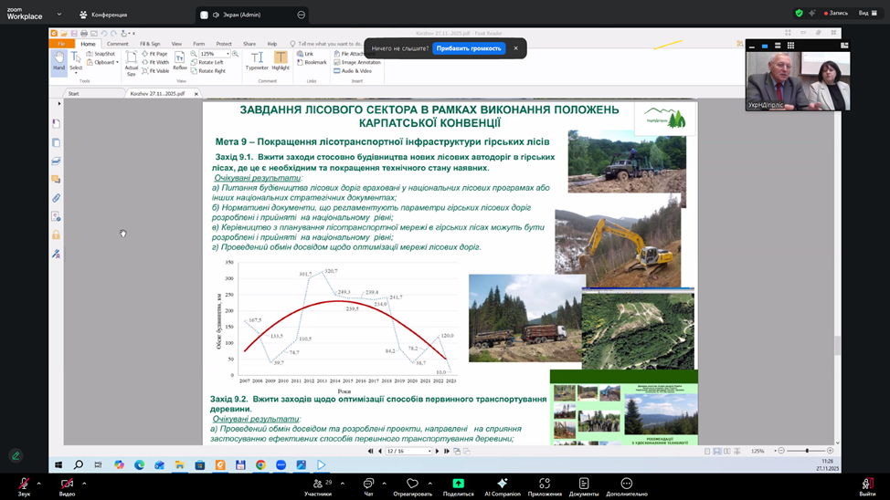Select the Highlight tool in the Foxit ribbon

pos(281,60)
